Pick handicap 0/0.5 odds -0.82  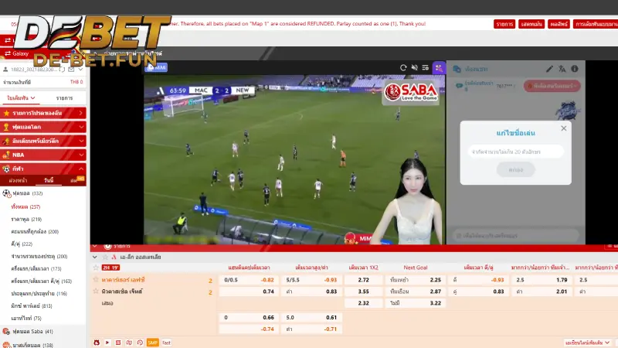pos(248,280)
